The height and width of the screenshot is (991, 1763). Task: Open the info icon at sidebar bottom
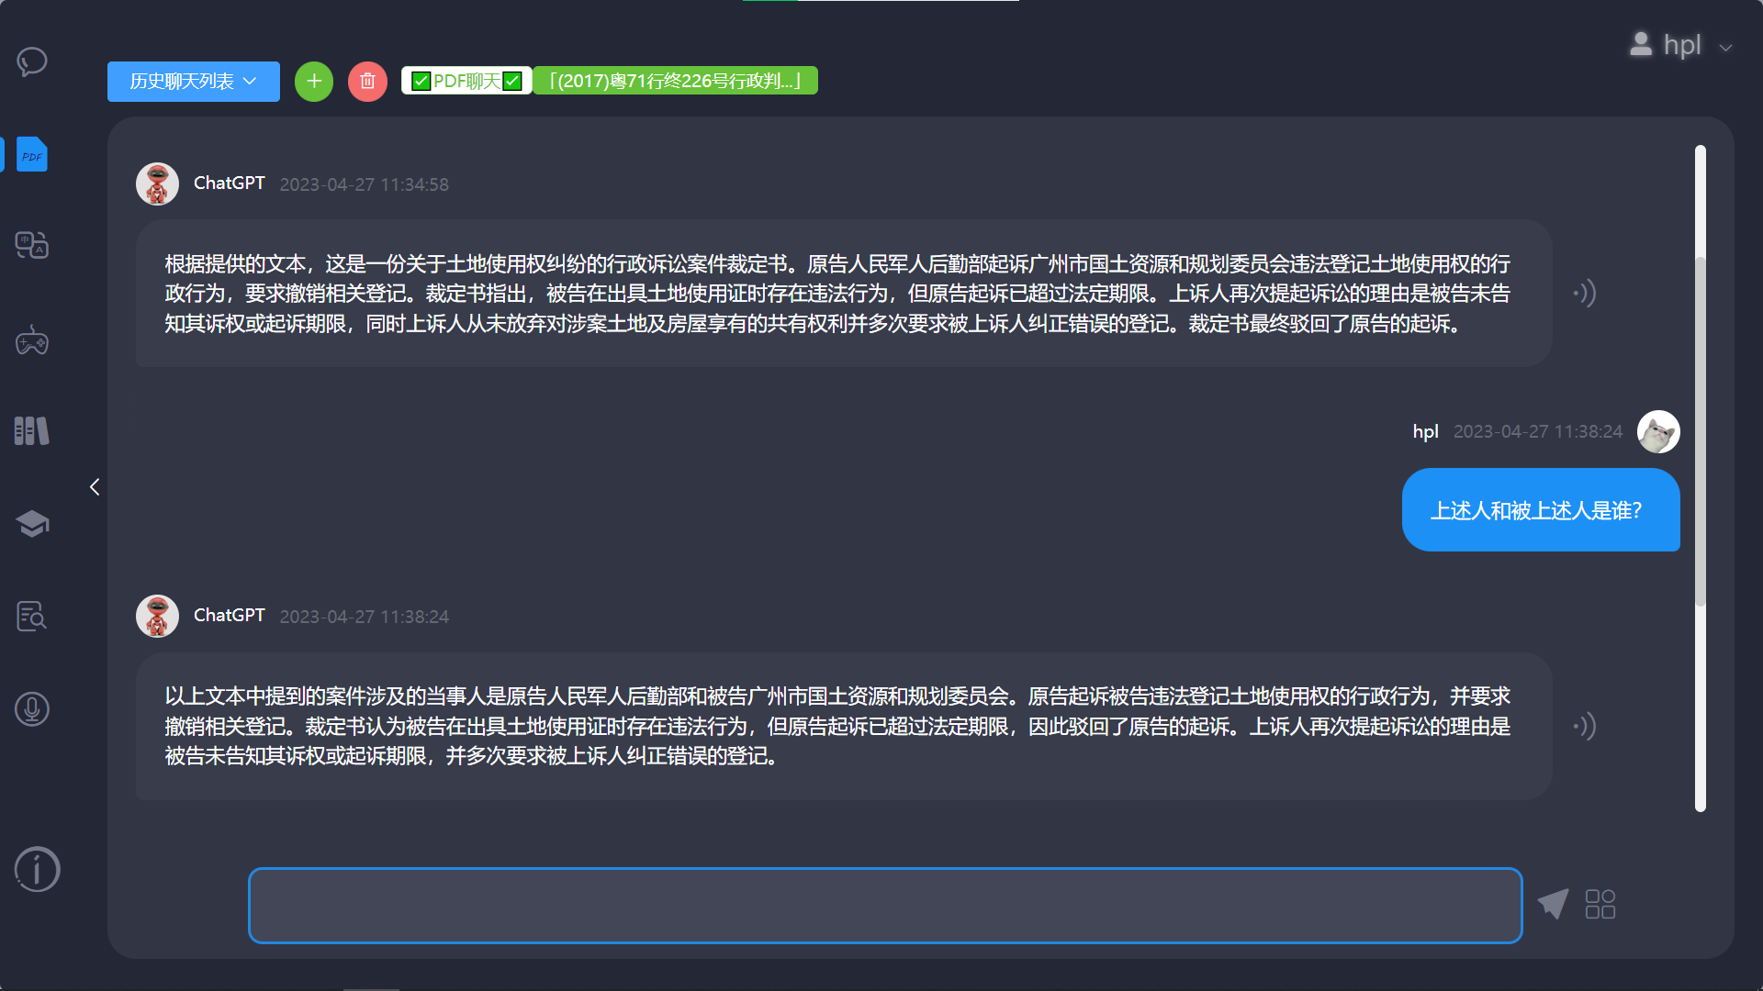37,869
